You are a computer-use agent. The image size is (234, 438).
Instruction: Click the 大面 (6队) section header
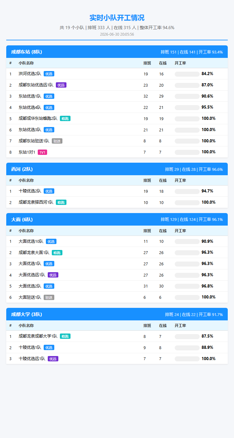pos(117,220)
